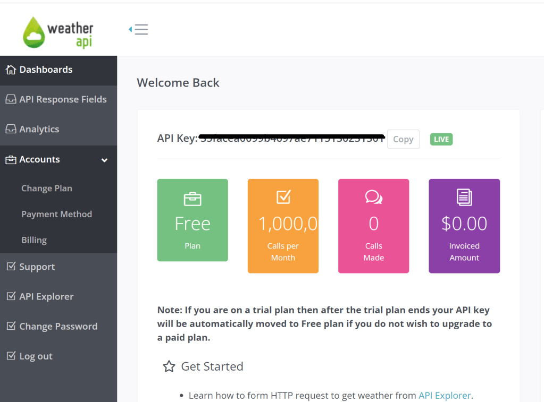Image resolution: width=544 pixels, height=402 pixels.
Task: Collapse the Accounts submenu chevron
Action: tap(105, 160)
